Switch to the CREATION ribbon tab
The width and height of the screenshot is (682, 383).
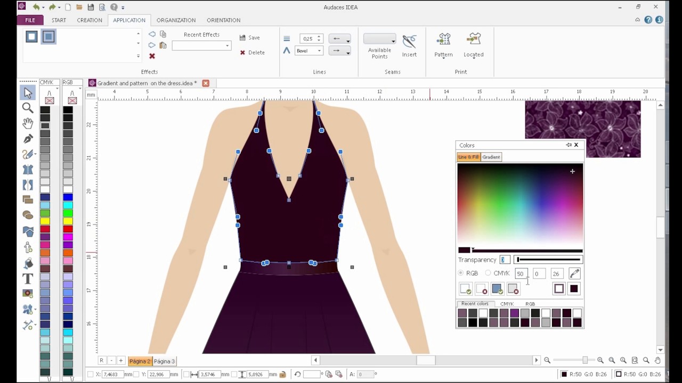[90, 20]
